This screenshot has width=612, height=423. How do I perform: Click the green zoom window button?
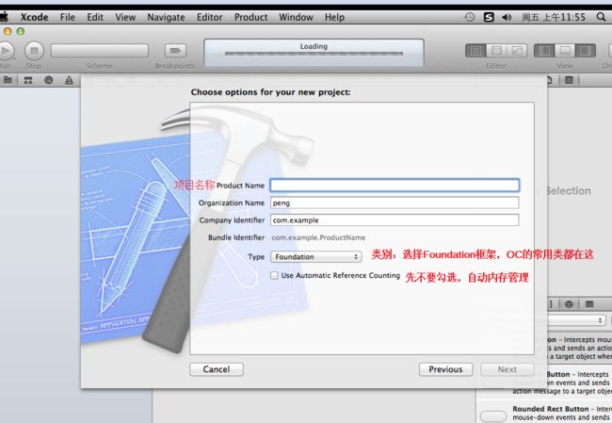(x=21, y=31)
